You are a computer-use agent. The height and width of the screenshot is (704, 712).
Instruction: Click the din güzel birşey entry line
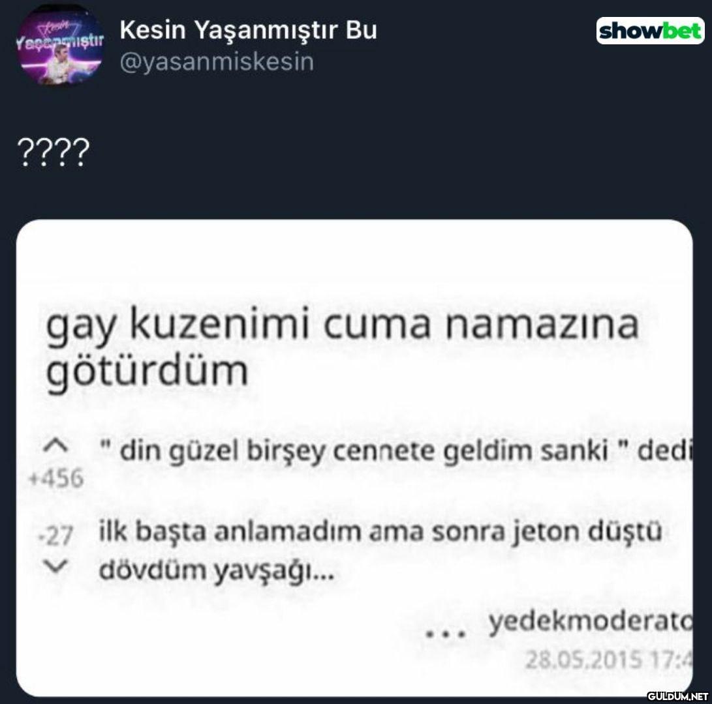pyautogui.click(x=395, y=451)
